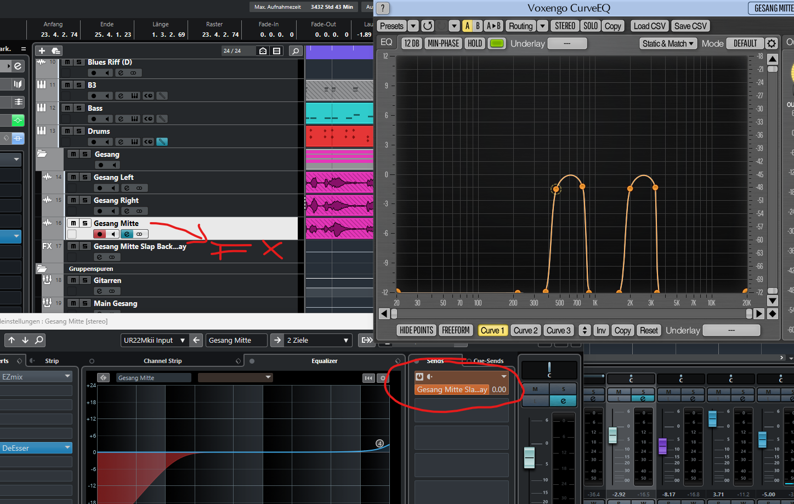Toggle the Gesang Mitte Slap Back send power
794x504 pixels.
pyautogui.click(x=419, y=377)
